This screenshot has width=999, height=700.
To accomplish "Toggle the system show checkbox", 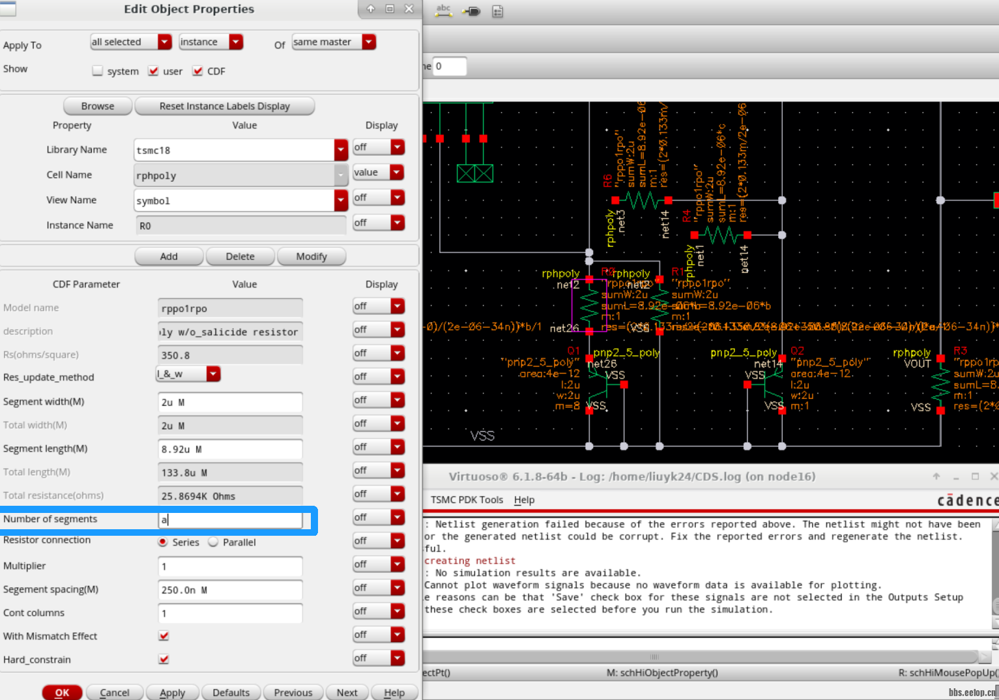I will [x=98, y=71].
